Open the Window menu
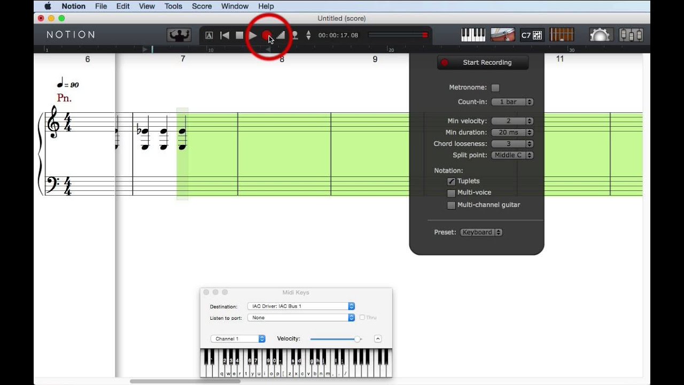The height and width of the screenshot is (385, 684). (x=235, y=6)
